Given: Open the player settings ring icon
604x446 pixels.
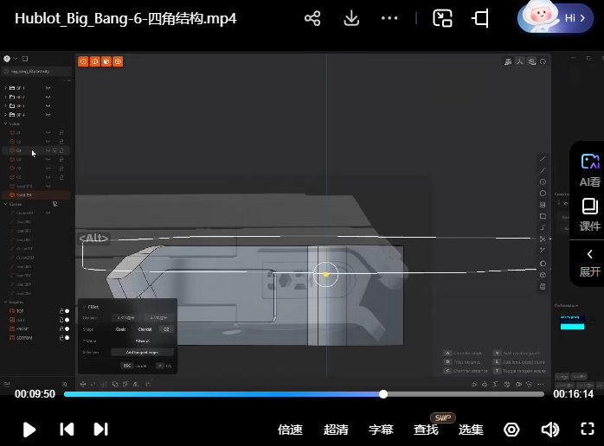Looking at the screenshot, I should 511,430.
